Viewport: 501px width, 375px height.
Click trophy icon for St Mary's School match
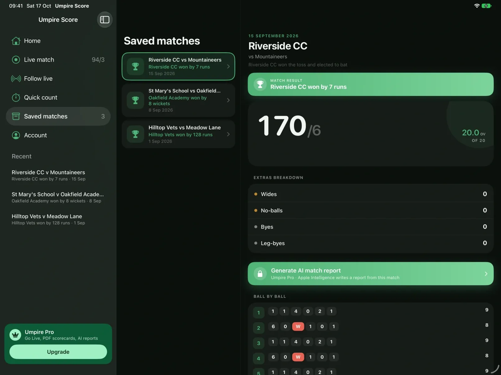[x=136, y=100]
